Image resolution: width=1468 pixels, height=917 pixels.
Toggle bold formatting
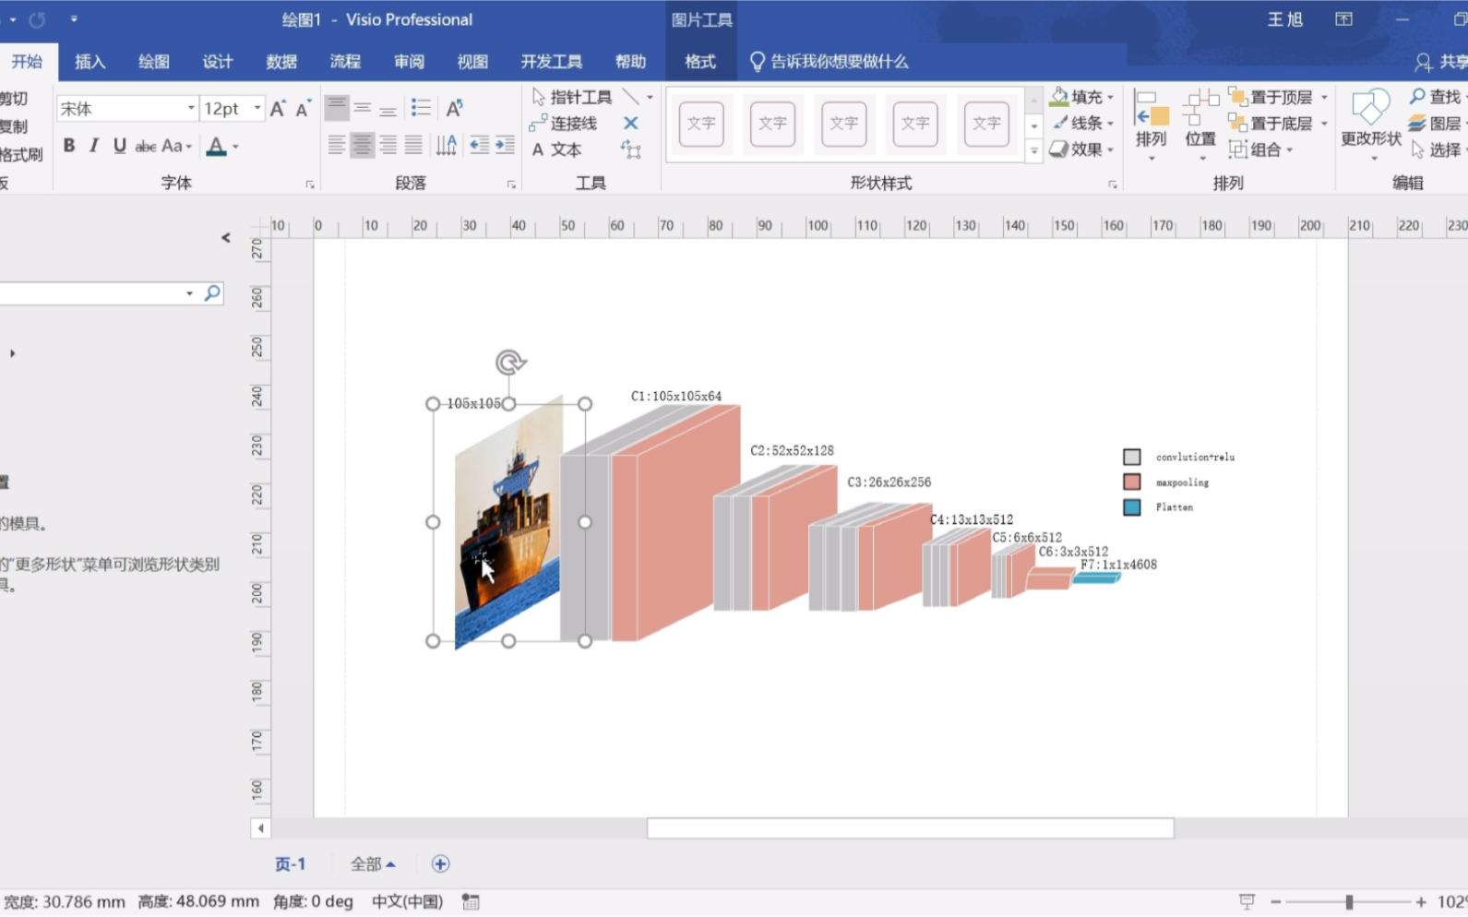[x=69, y=146]
